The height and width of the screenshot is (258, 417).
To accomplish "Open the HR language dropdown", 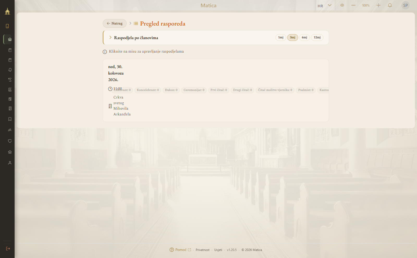I will pos(325,5).
